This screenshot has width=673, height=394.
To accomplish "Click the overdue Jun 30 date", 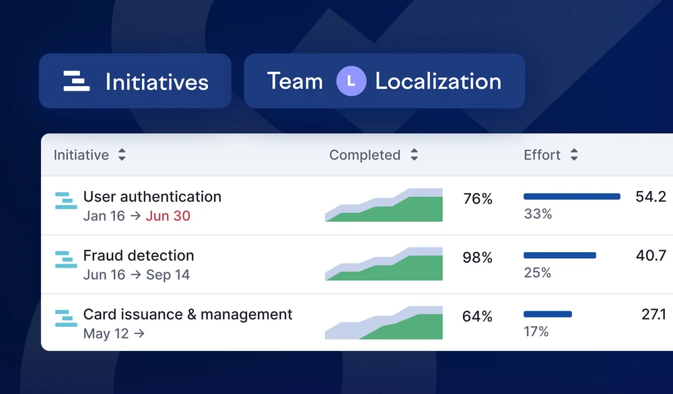I will [x=168, y=216].
